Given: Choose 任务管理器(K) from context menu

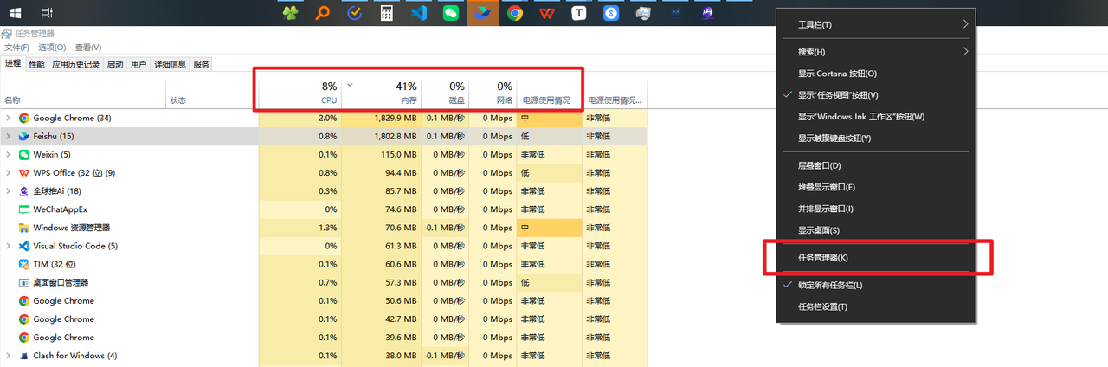Looking at the screenshot, I should (822, 258).
